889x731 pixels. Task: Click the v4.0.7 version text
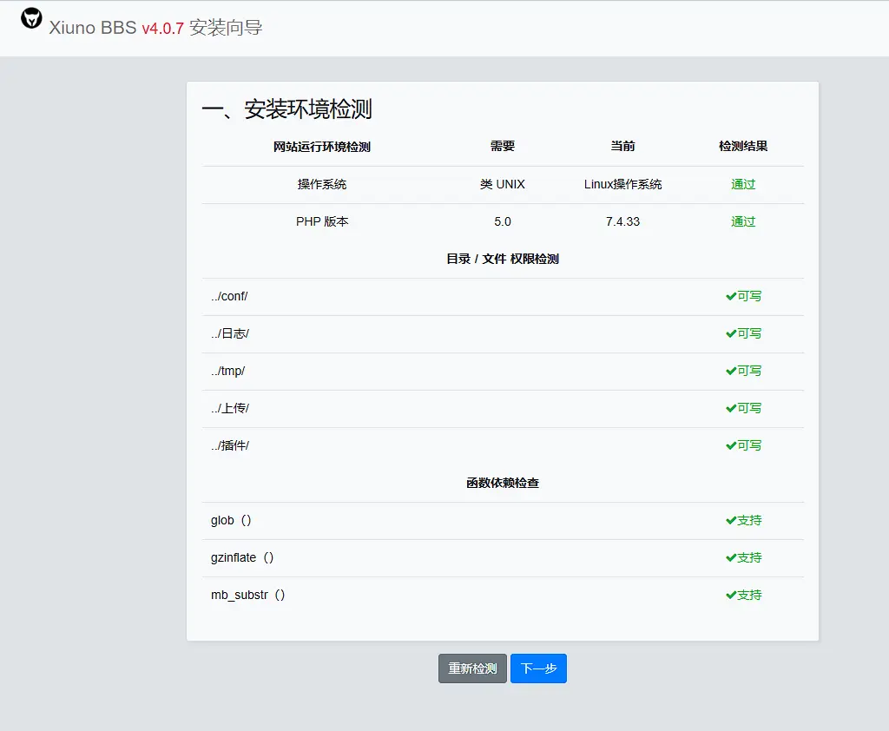click(162, 28)
